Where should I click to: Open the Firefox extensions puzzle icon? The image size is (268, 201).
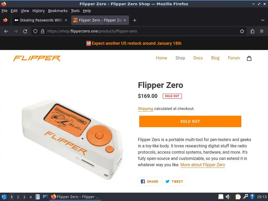pos(252,31)
